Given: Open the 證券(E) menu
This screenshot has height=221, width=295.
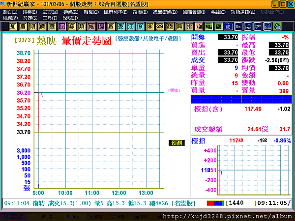Looking at the screenshot, I should [x=30, y=12].
